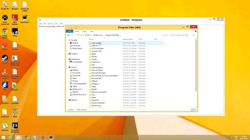The height and width of the screenshot is (140, 250).
Task: Select the Steam folder in the list
Action: coord(94,98)
